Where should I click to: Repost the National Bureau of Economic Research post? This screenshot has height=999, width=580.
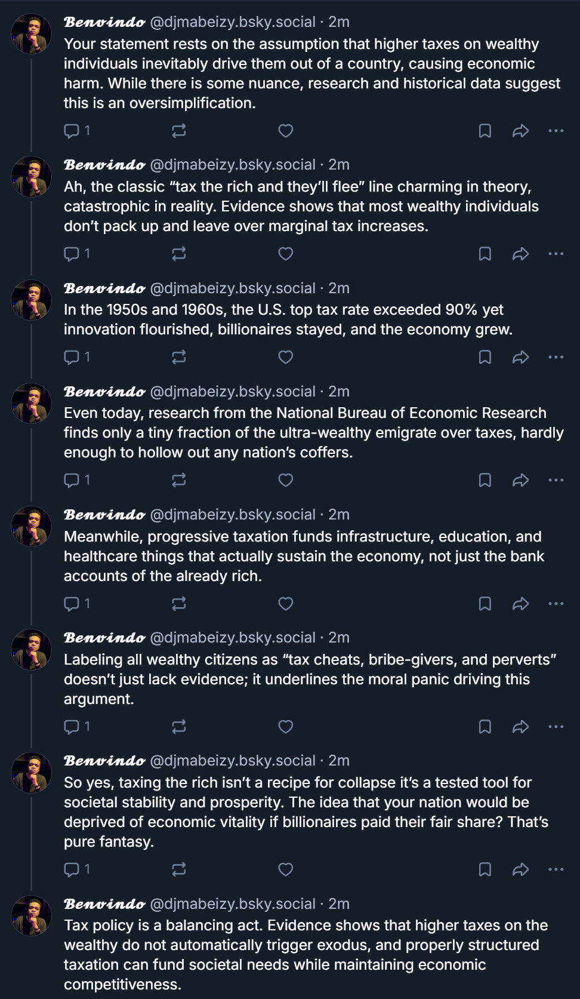pyautogui.click(x=178, y=480)
